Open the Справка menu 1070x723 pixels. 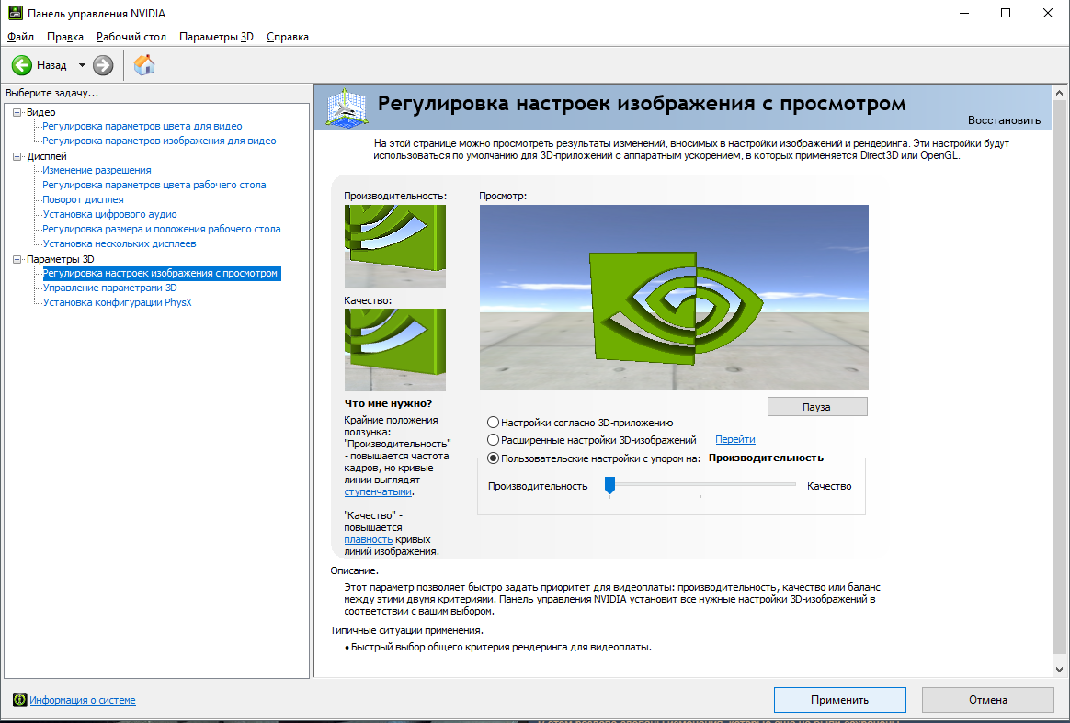pyautogui.click(x=288, y=37)
